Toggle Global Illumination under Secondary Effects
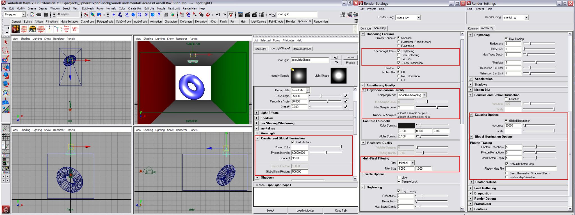 tap(399, 63)
